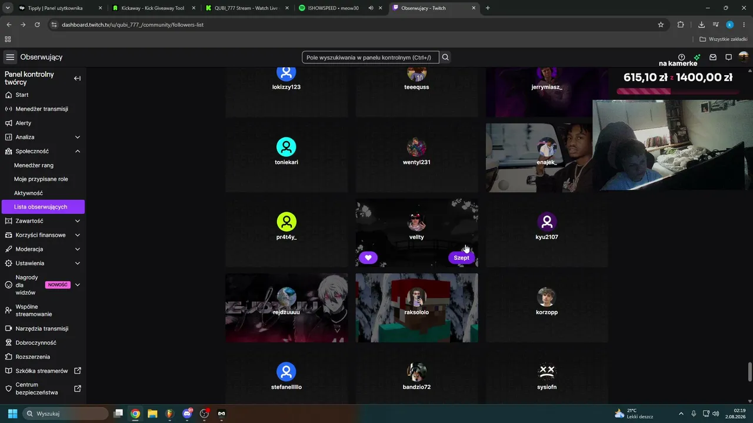Open the account avatar menu
The image size is (753, 423).
coord(744,57)
